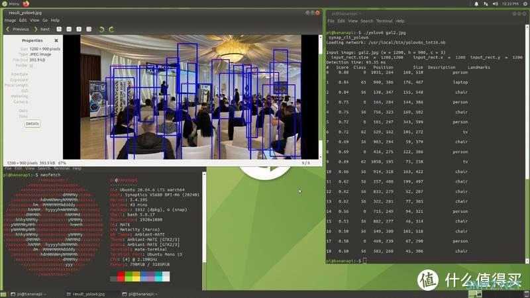This screenshot has height=298, width=530.
Task: Click the right terminal command prompt
Action: point(346,261)
